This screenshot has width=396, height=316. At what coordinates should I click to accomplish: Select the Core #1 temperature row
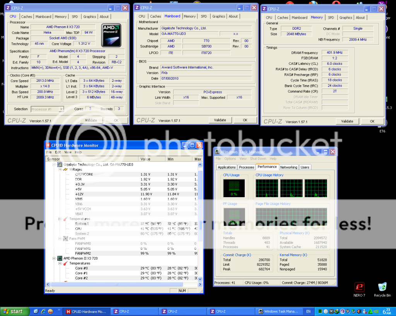[x=122, y=273]
